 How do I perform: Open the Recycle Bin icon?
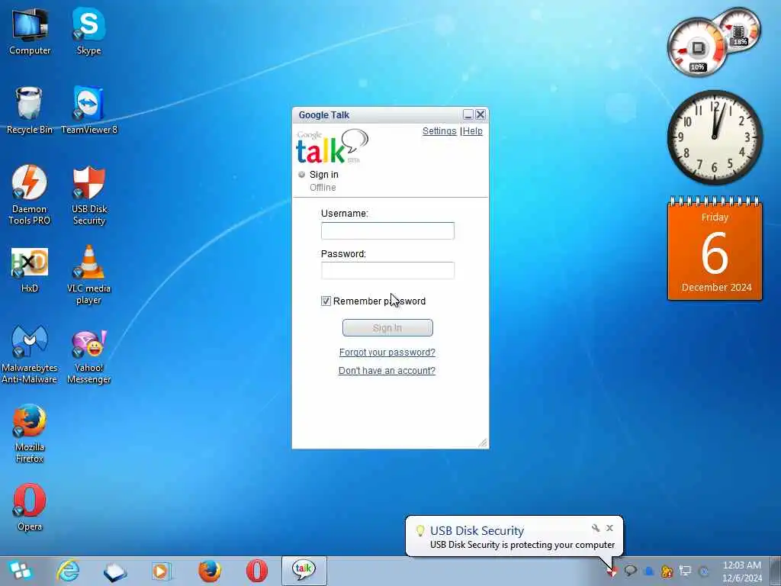[30, 110]
